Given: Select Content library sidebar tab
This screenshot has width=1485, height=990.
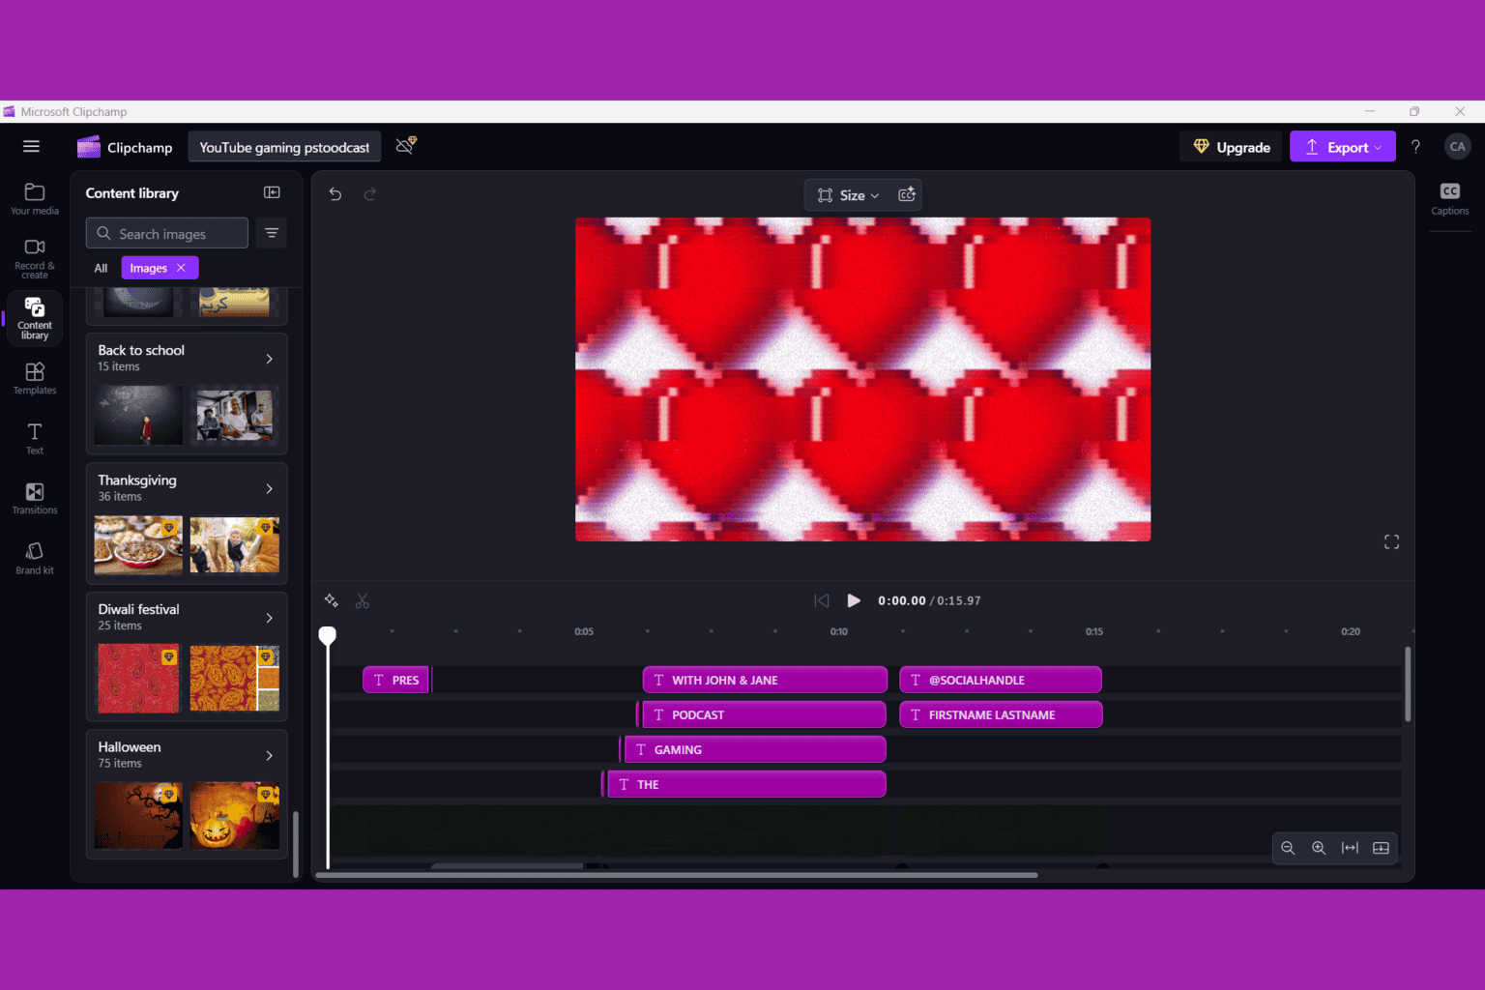Looking at the screenshot, I should [x=35, y=318].
